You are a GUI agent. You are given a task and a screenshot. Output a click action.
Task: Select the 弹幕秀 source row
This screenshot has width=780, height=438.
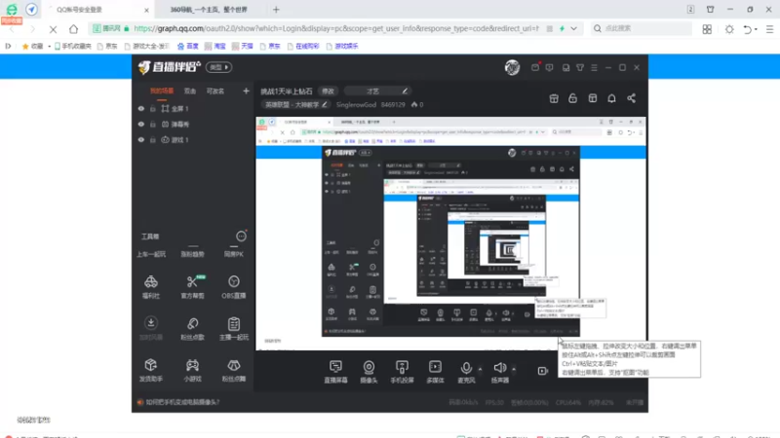[x=192, y=125]
